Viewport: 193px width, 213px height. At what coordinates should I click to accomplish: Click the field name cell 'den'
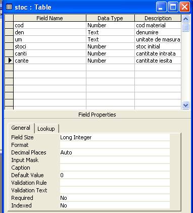click(x=50, y=32)
